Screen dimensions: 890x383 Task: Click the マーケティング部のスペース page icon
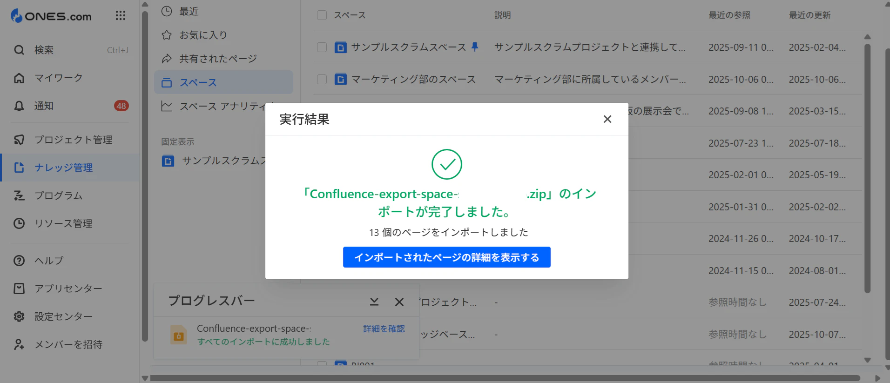(341, 79)
